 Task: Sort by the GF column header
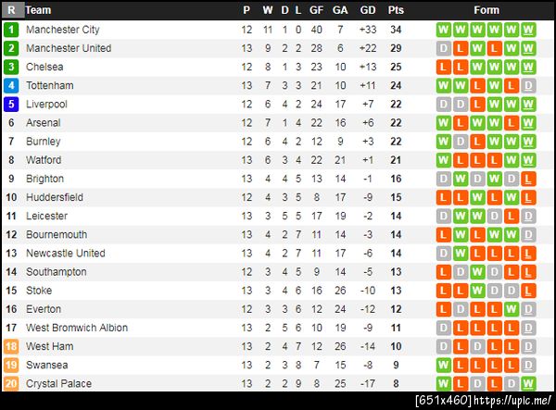pyautogui.click(x=317, y=10)
